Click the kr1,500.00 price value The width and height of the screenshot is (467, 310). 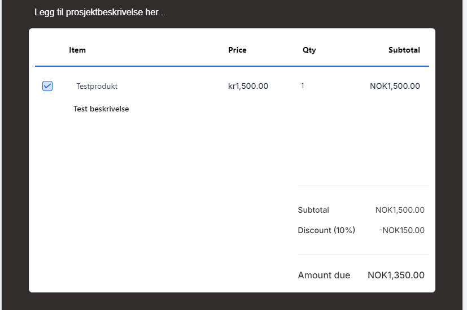click(x=248, y=86)
